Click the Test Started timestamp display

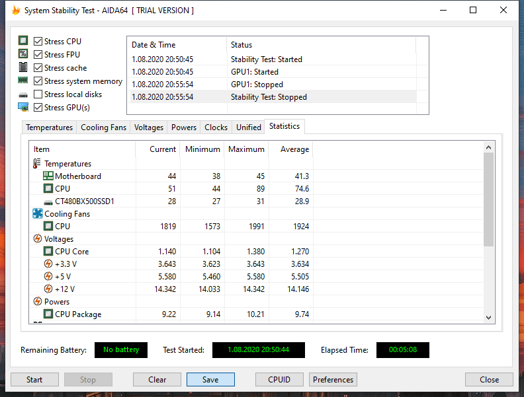tap(258, 349)
